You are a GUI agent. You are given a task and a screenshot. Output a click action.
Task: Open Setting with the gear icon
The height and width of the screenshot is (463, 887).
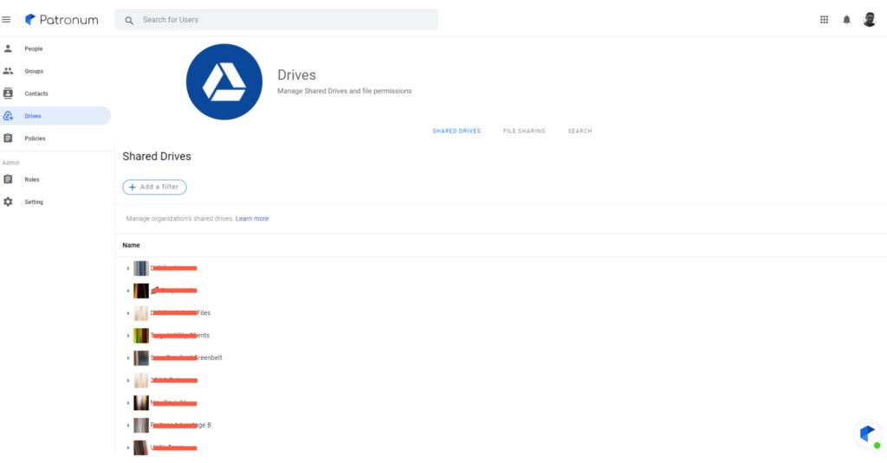pyautogui.click(x=55, y=202)
